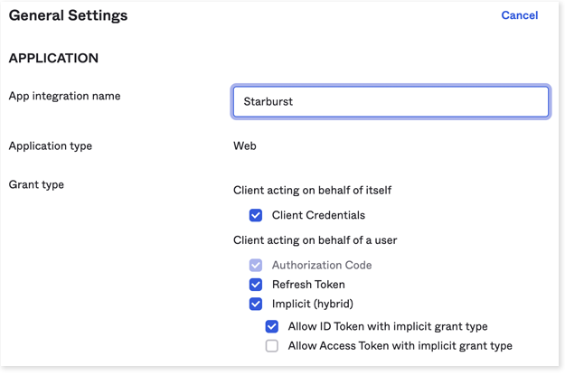The width and height of the screenshot is (565, 375).
Task: Click 'Allow ID Token with implicit grant type' text
Action: (388, 326)
